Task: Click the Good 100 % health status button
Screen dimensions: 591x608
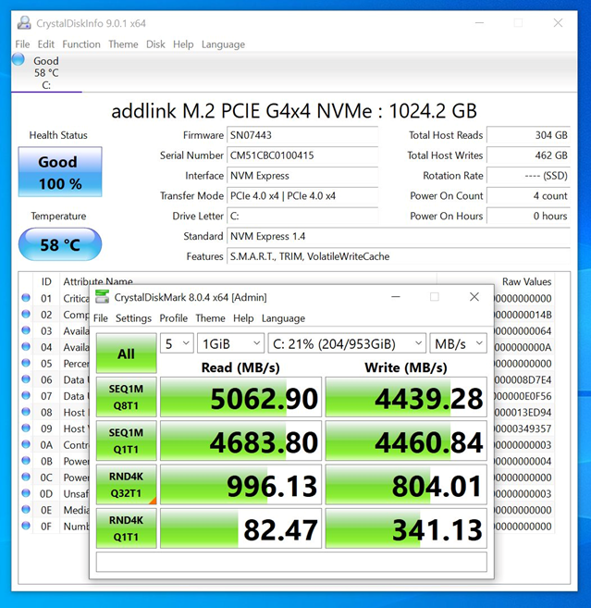Action: pyautogui.click(x=60, y=172)
